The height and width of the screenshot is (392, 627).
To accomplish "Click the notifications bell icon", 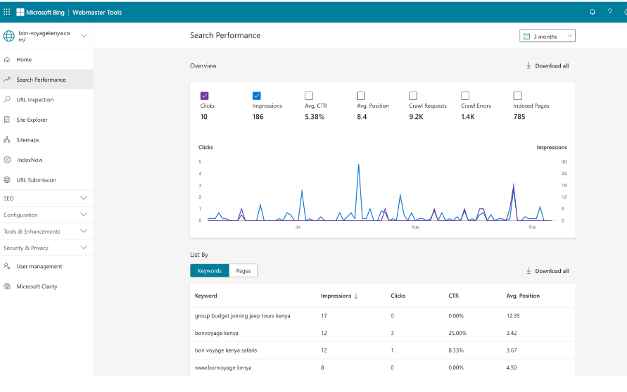I will coord(592,12).
